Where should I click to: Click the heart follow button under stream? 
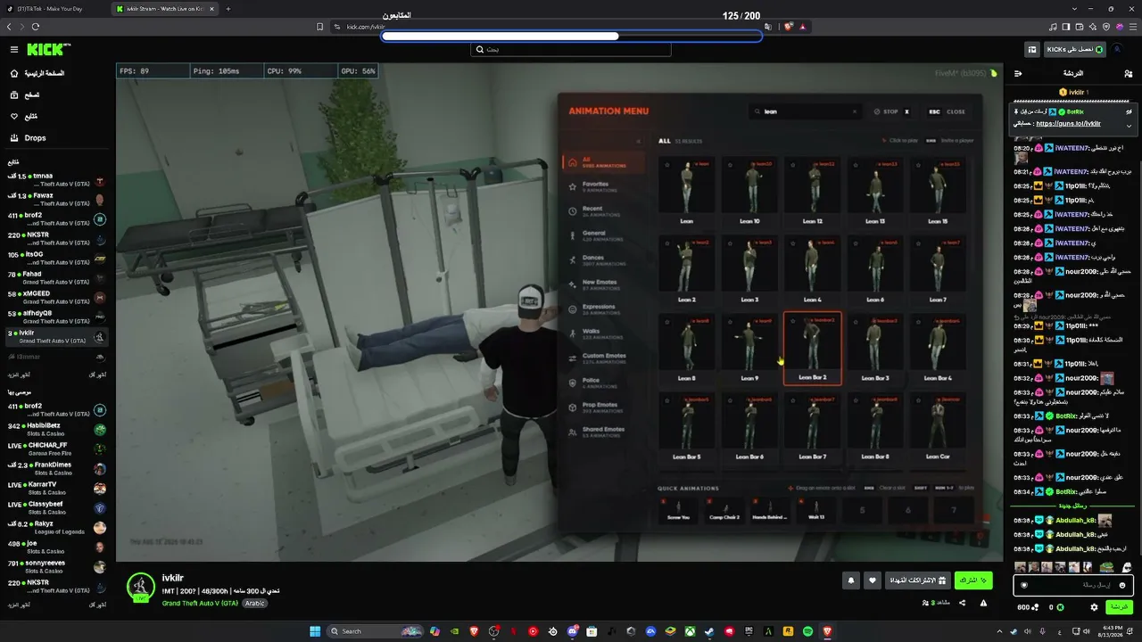tap(873, 580)
